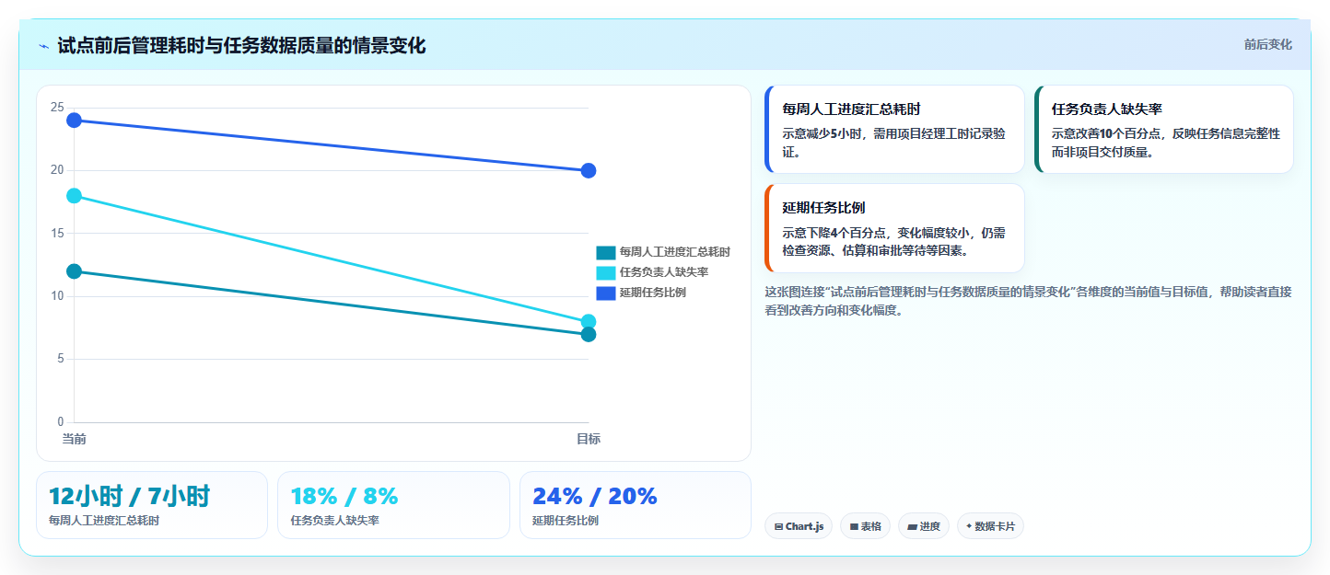Toggle 延期任务比例 legend color box
This screenshot has width=1330, height=575.
click(x=606, y=293)
